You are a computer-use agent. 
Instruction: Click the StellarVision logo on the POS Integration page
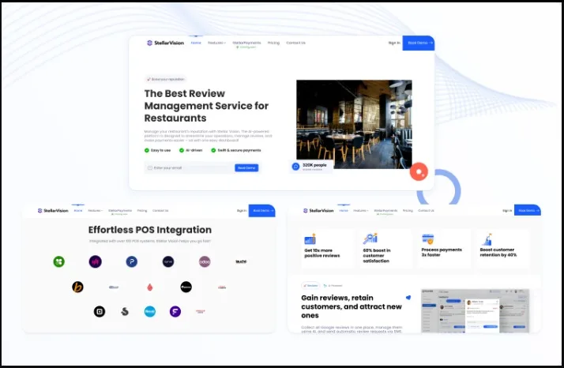(x=53, y=210)
